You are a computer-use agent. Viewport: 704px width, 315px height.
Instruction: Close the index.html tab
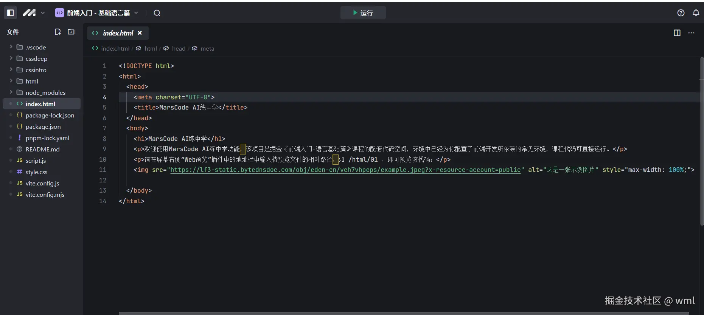tap(140, 33)
